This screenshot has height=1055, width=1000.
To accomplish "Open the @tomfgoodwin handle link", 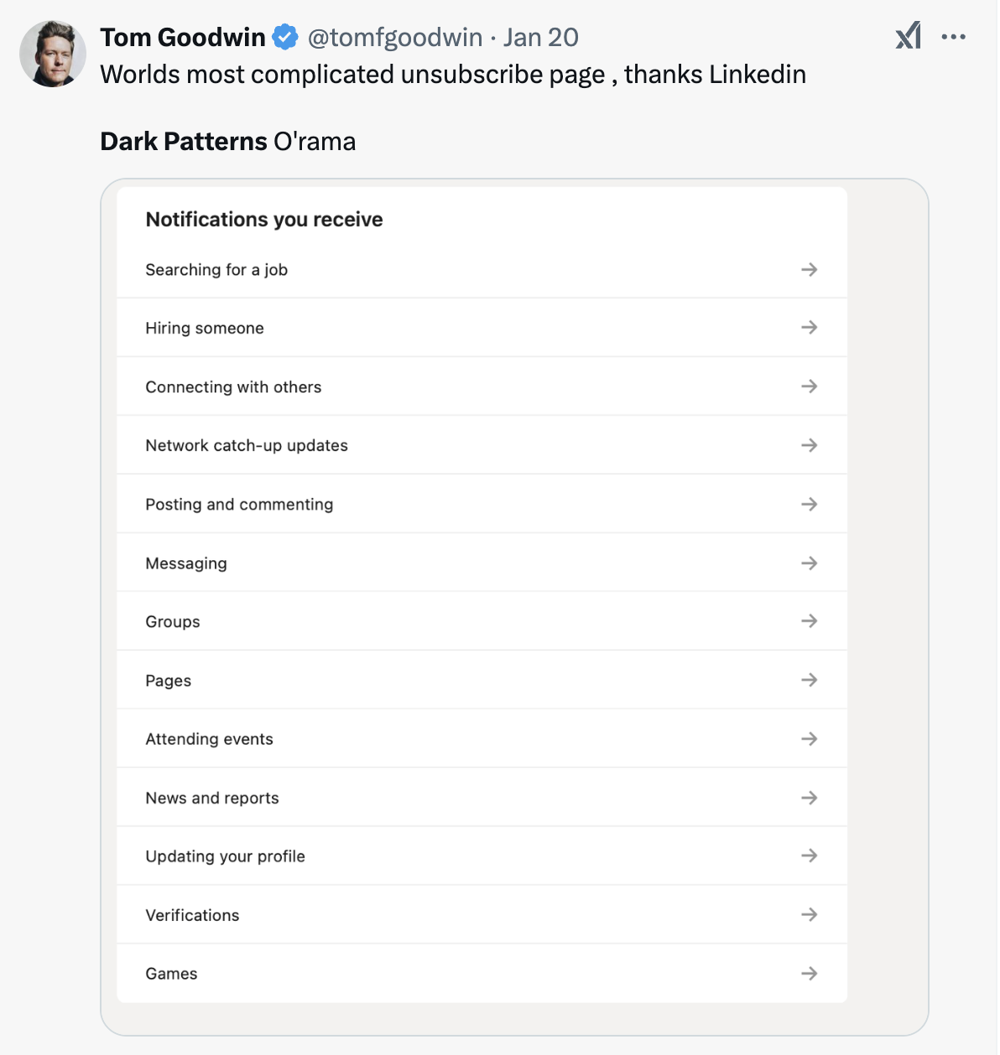I will [395, 37].
